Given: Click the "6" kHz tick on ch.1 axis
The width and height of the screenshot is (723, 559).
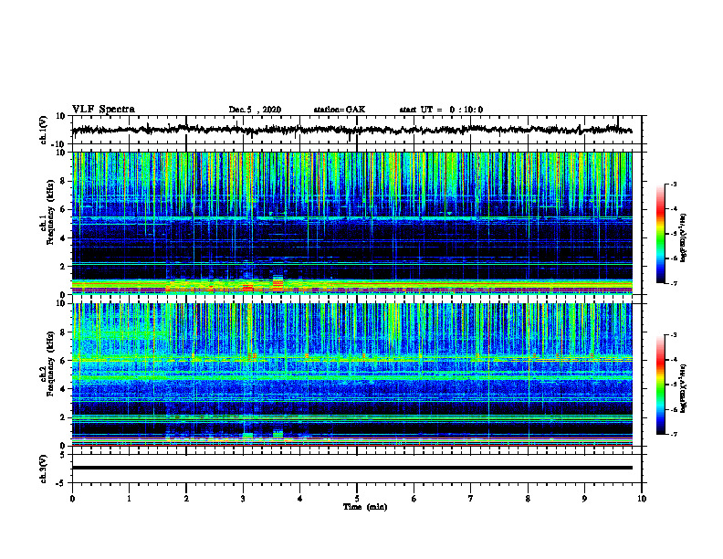Looking at the screenshot, I should tap(63, 209).
